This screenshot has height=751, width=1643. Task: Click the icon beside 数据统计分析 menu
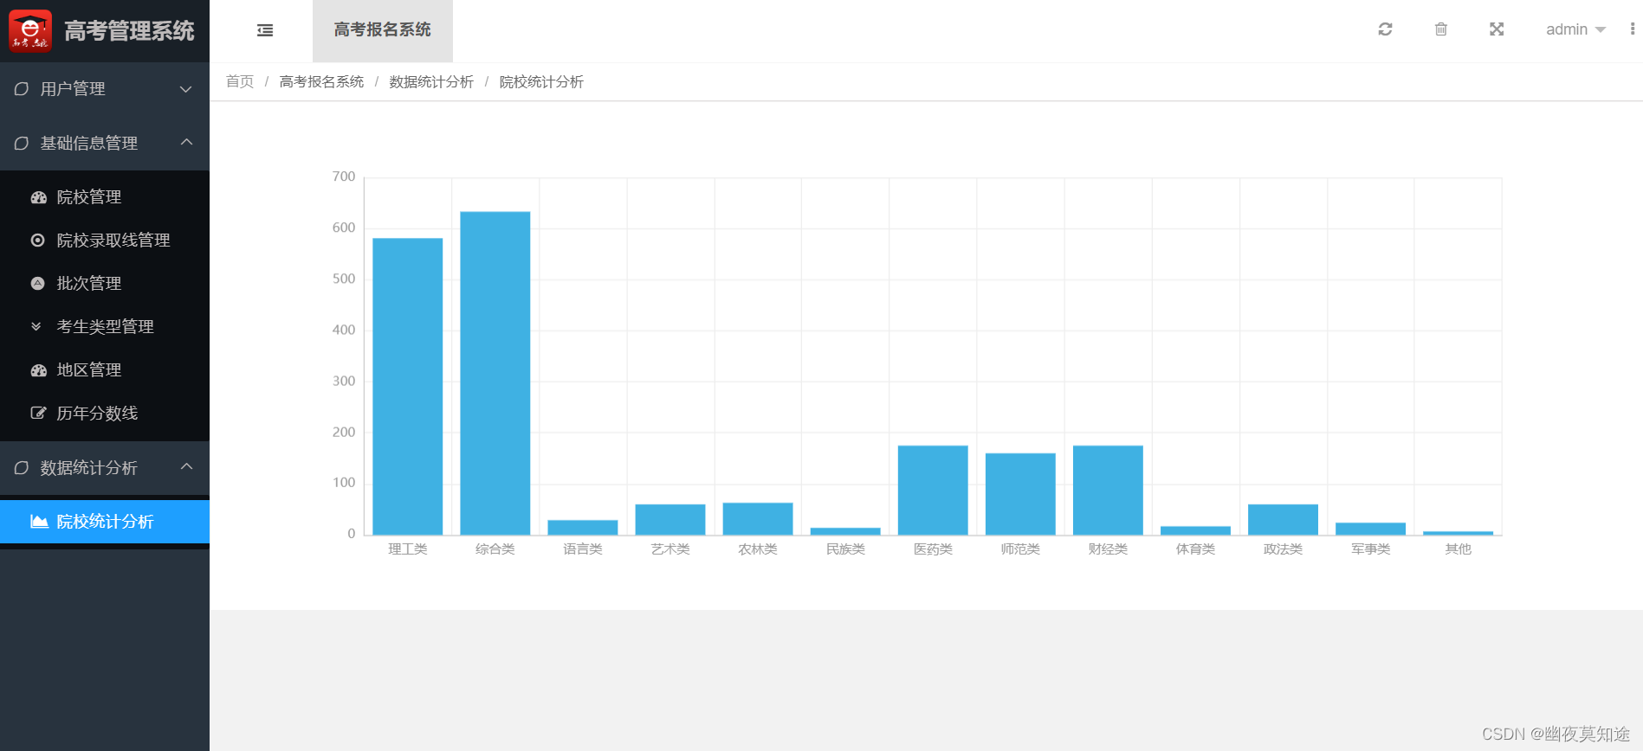(22, 468)
